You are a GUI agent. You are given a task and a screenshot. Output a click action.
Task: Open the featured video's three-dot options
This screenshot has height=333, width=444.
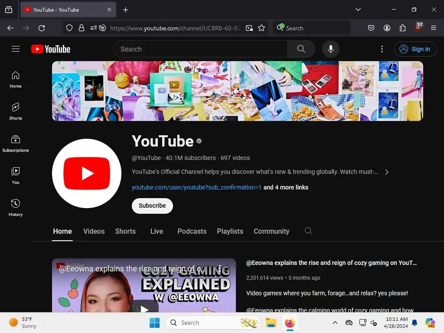click(x=219, y=268)
